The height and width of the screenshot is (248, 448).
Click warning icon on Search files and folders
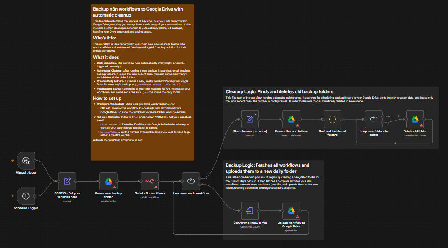(297, 125)
